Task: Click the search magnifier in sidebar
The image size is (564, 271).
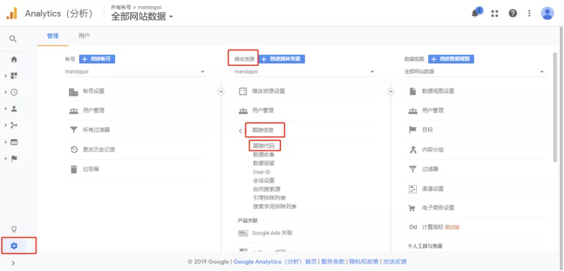Action: (13, 39)
